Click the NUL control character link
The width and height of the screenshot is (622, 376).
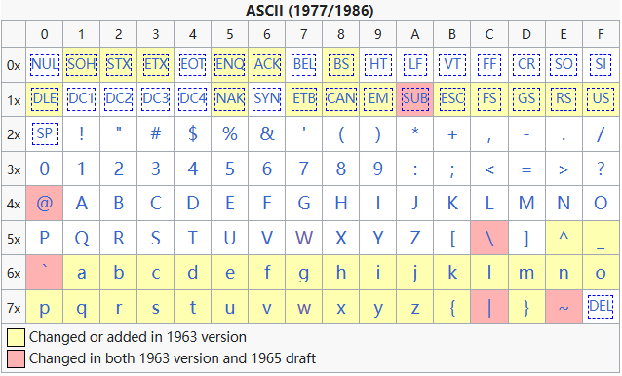click(x=45, y=64)
